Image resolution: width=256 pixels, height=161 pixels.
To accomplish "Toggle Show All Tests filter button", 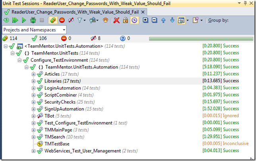I will tap(53, 20).
